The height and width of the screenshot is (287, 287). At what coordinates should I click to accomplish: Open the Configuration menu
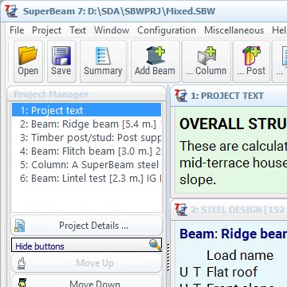[x=167, y=30]
